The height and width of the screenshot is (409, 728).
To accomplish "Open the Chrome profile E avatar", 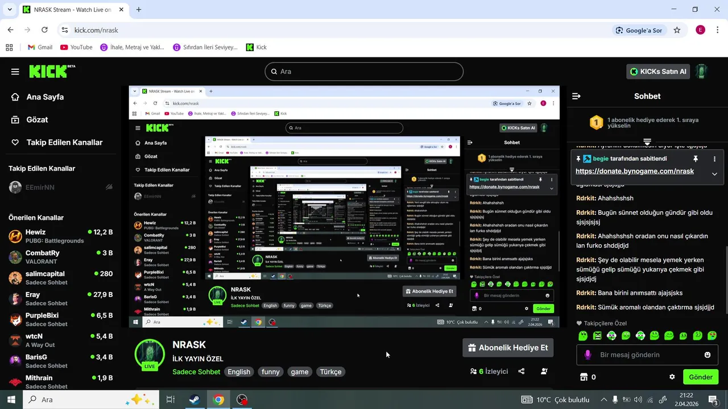I will 700,30.
